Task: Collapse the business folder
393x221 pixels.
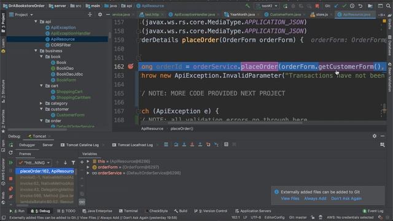Action: (x=36, y=50)
